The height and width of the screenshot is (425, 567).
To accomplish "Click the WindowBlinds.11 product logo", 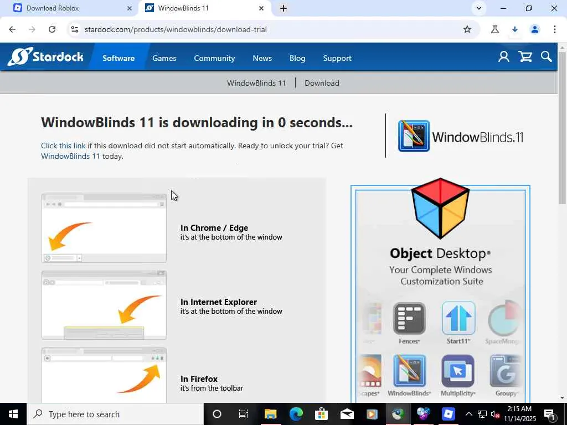I will (x=460, y=136).
